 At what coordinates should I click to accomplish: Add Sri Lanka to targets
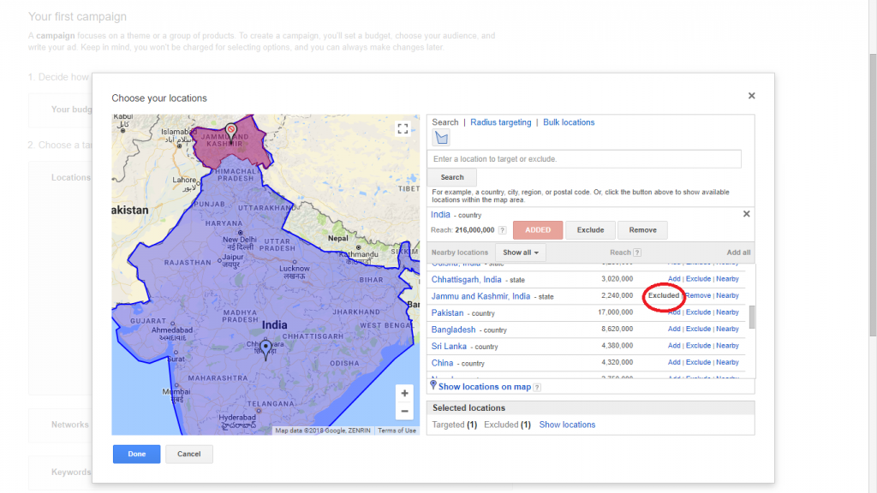pos(674,346)
